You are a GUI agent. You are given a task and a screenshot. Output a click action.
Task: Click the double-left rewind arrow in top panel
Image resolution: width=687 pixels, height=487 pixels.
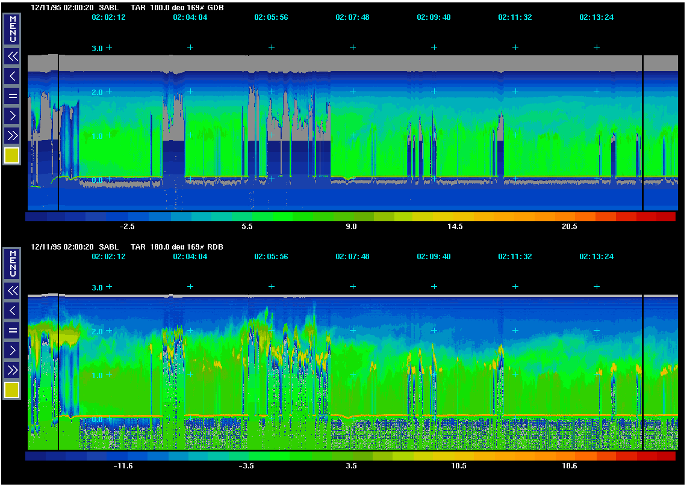pos(12,57)
